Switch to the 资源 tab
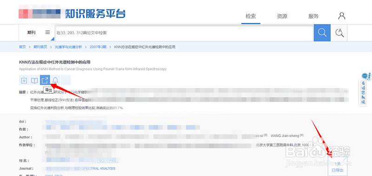Image resolution: width=372 pixels, height=176 pixels. click(282, 16)
